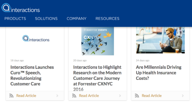Click the chevron arrow in the Millennials card footer
The image size is (192, 103).
coord(183,96)
